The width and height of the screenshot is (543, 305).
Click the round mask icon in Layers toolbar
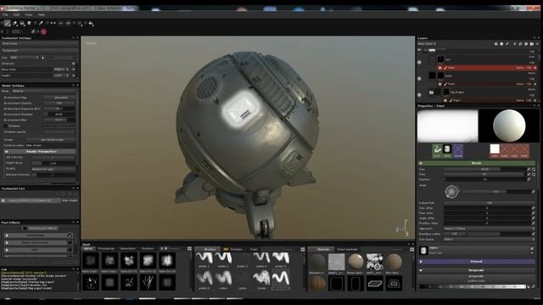pos(501,44)
